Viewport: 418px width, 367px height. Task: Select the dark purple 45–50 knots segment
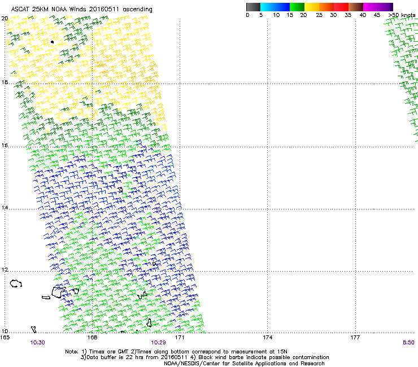pyautogui.click(x=385, y=7)
